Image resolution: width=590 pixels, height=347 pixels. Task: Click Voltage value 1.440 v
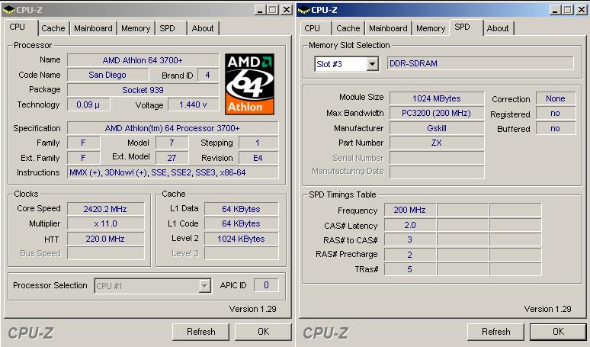193,104
